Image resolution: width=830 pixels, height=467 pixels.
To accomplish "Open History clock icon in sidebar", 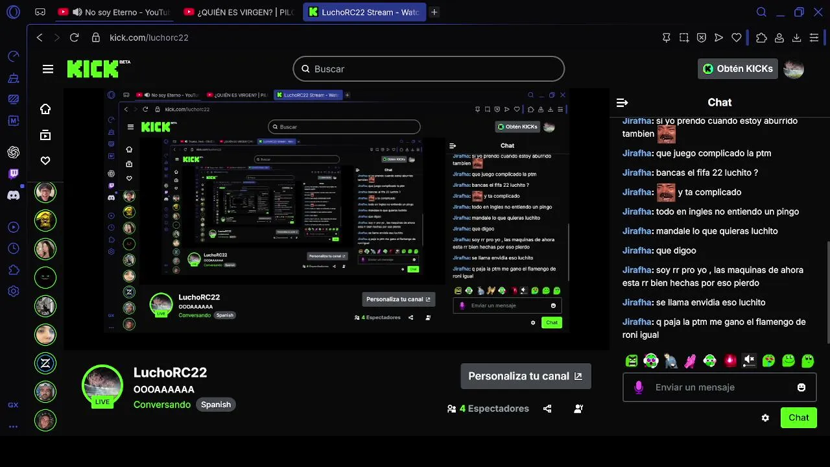I will [13, 248].
